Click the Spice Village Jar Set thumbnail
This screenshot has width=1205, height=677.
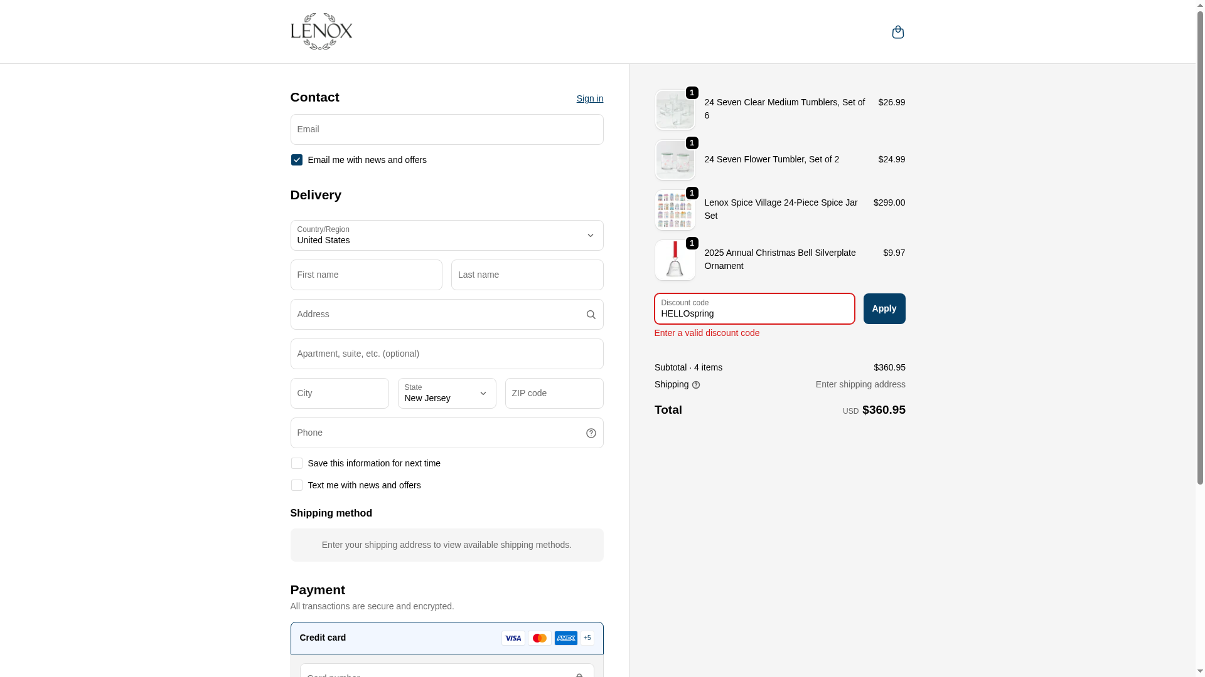coord(675,210)
